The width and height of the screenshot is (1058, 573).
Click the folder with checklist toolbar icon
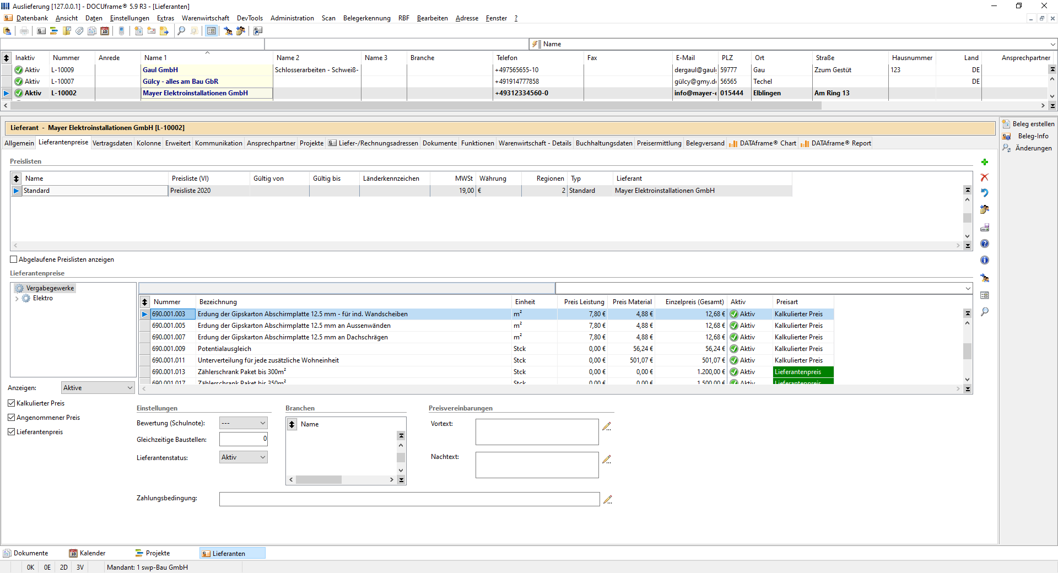click(x=67, y=31)
